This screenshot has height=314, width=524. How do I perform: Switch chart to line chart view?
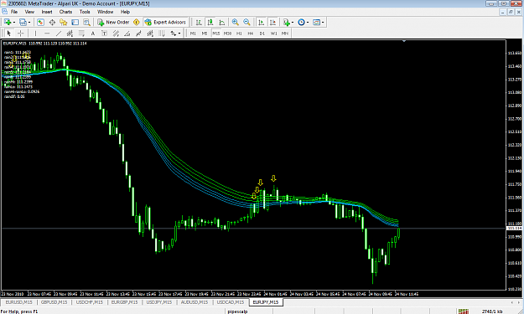222,23
